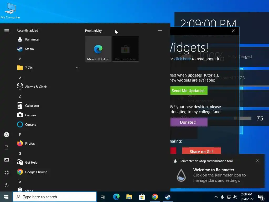
Task: Open the user account icon in Start
Action: tap(7, 135)
